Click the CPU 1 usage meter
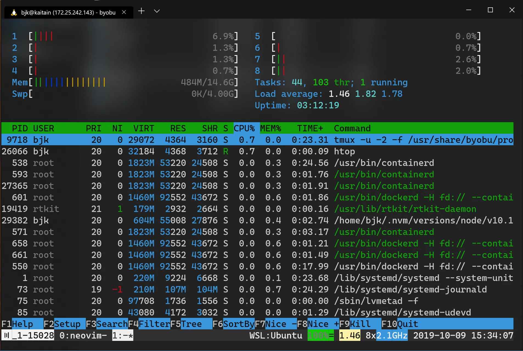Image resolution: width=523 pixels, height=351 pixels. (x=125, y=36)
